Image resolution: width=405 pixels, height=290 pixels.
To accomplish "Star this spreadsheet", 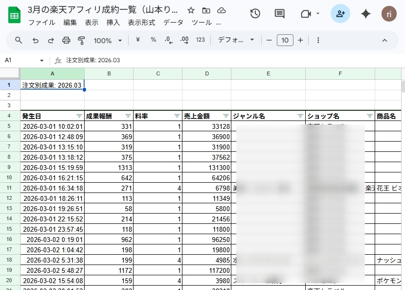I will tap(190, 10).
